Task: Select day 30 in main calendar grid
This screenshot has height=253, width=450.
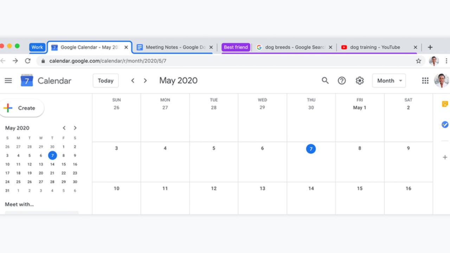Action: tap(311, 108)
